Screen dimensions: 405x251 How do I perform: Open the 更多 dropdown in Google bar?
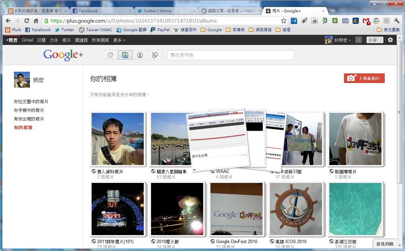coord(119,40)
